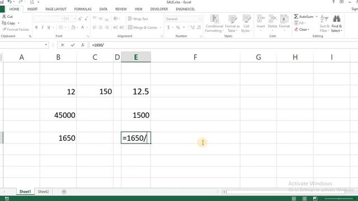Switch to Page Break Preview in status bar
The height and width of the screenshot is (201, 358).
(x=315, y=199)
